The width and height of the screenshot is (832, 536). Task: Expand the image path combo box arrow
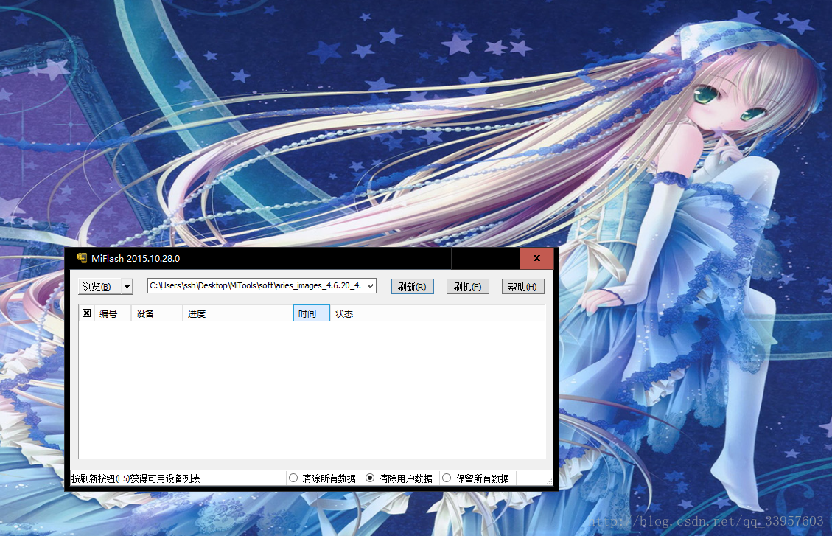371,285
